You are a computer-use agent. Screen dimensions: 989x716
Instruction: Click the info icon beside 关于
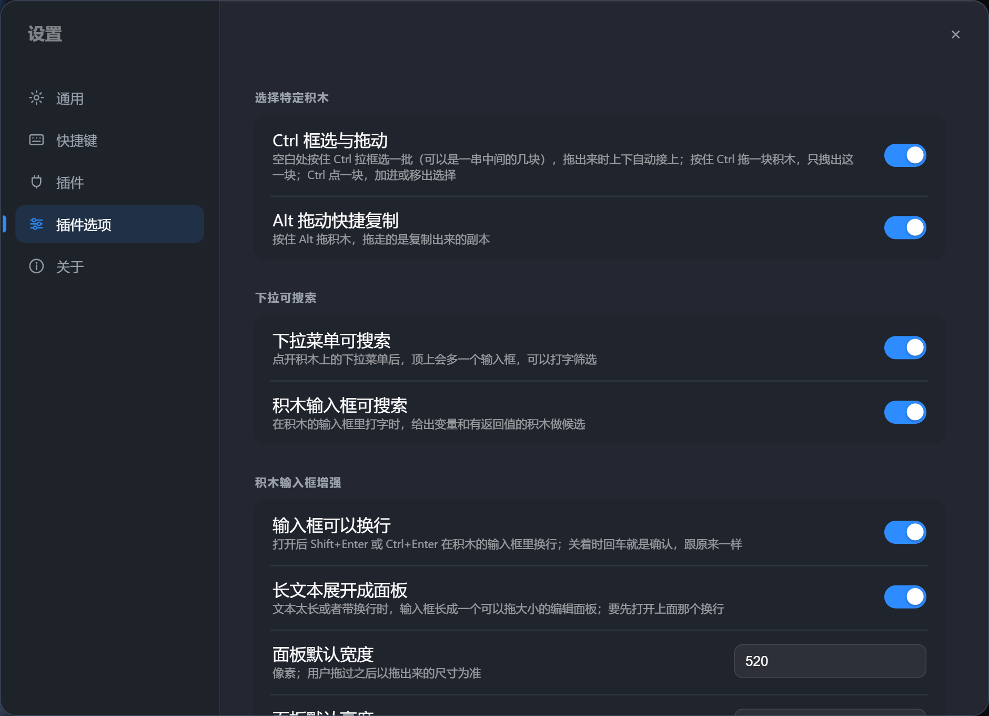coord(36,266)
